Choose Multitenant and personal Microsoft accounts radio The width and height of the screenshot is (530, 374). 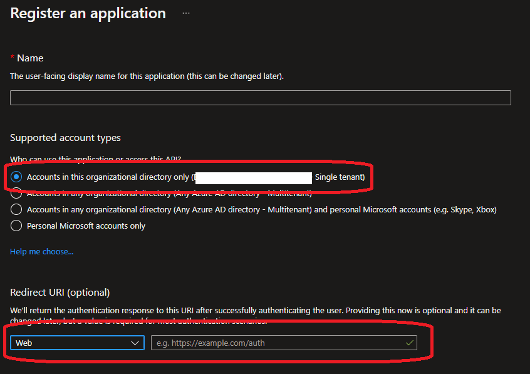[x=16, y=209]
